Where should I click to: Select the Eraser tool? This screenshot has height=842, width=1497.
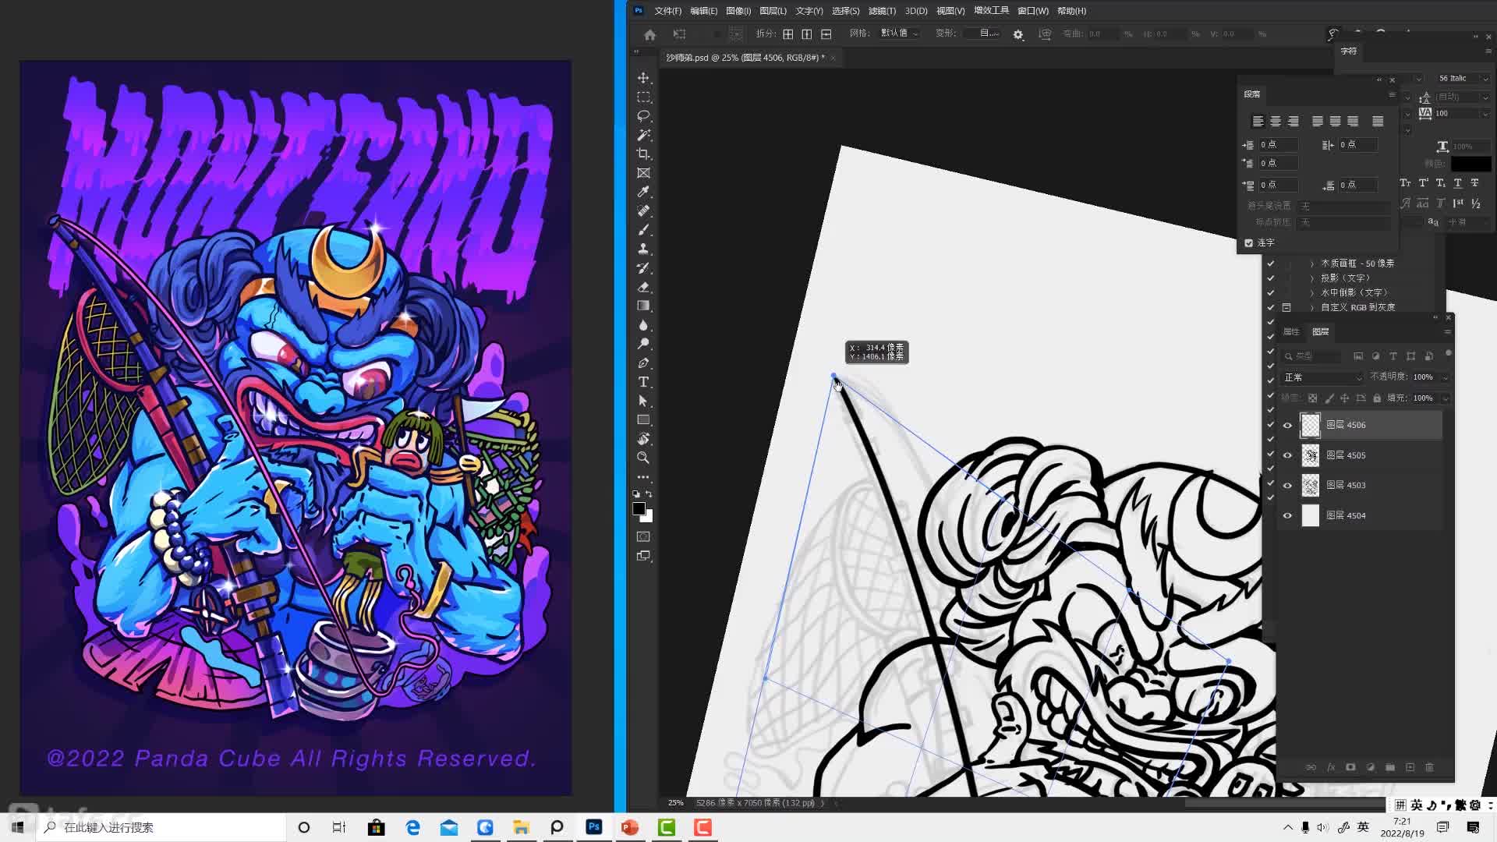[643, 287]
